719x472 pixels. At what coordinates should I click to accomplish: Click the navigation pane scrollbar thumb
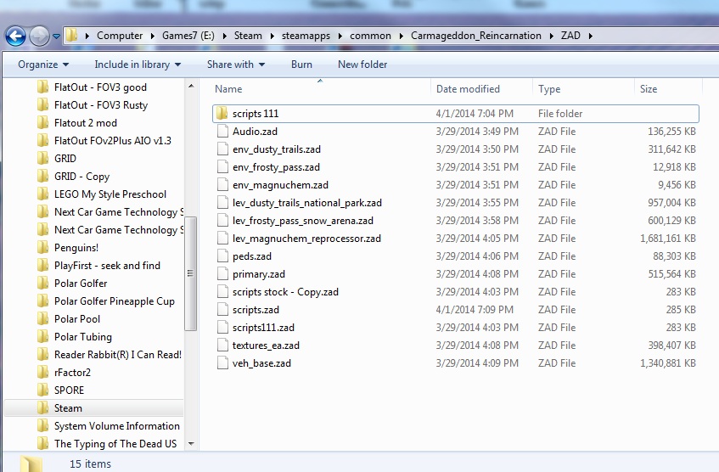(191, 273)
